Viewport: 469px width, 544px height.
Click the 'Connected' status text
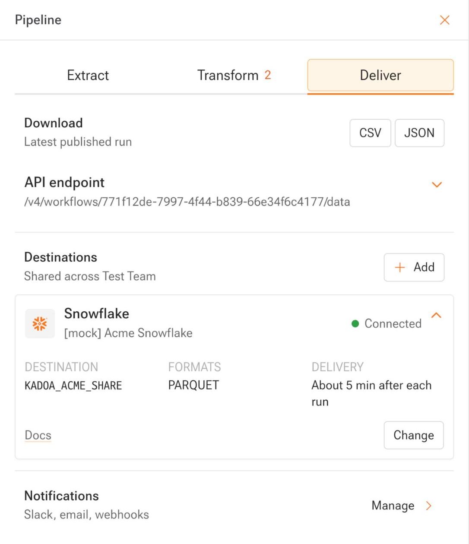click(x=393, y=323)
